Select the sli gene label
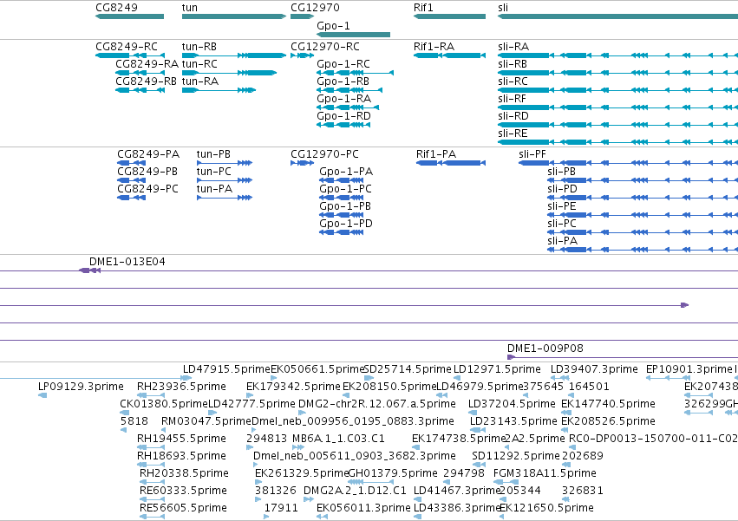This screenshot has height=521, width=738. click(503, 8)
